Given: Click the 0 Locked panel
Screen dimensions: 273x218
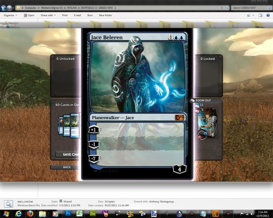Looking at the screenshot, I should (x=208, y=76).
